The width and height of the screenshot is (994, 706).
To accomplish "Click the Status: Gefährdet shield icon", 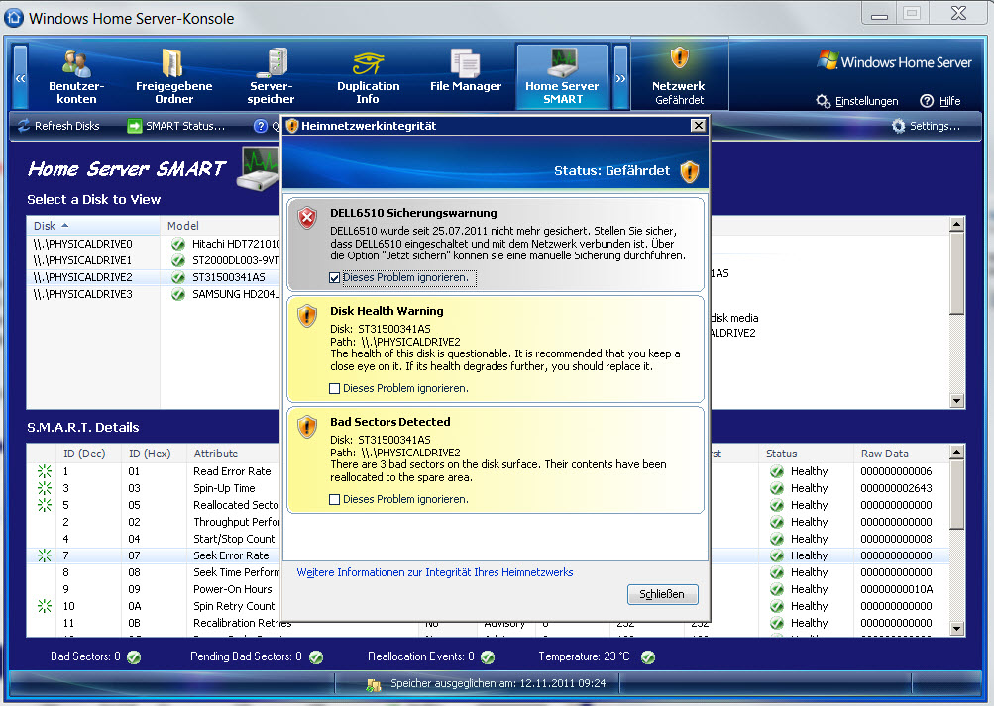I will tap(689, 171).
